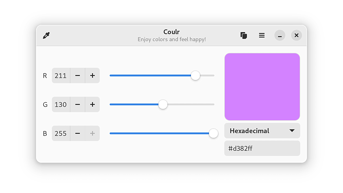Minimize the Coulr window

[x=280, y=35]
